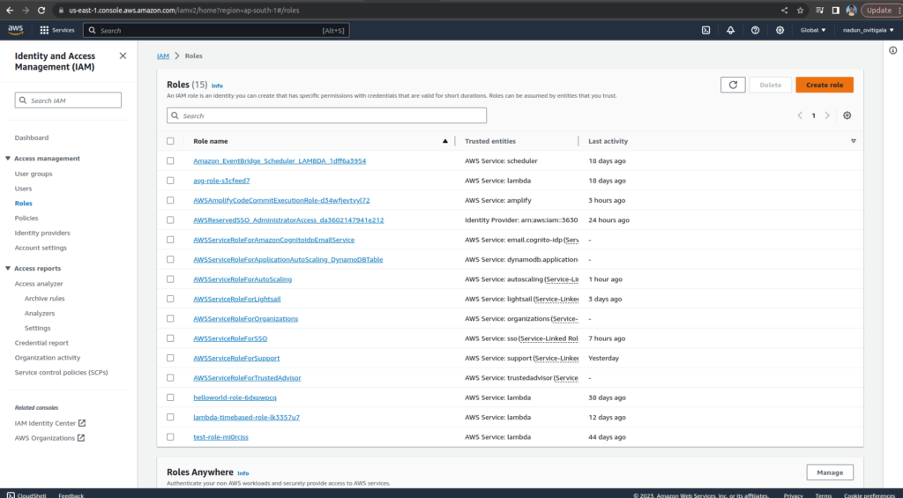Open Policies in sidebar
This screenshot has height=498, width=903.
point(26,219)
